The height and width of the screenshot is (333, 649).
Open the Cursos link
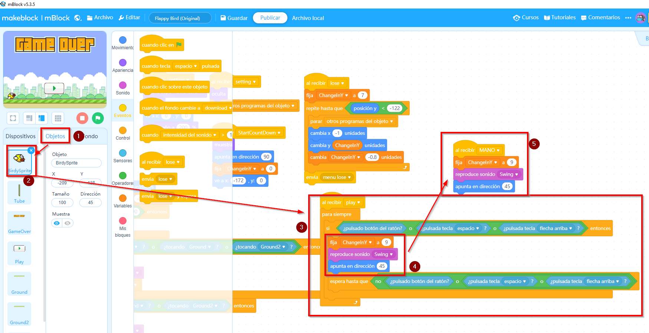click(x=526, y=17)
